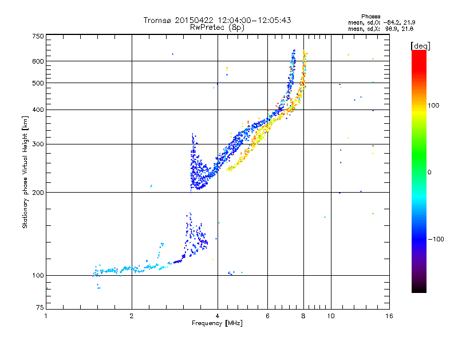Click the black bottom of the phase colorbar
The width and height of the screenshot is (458, 344).
[419, 288]
